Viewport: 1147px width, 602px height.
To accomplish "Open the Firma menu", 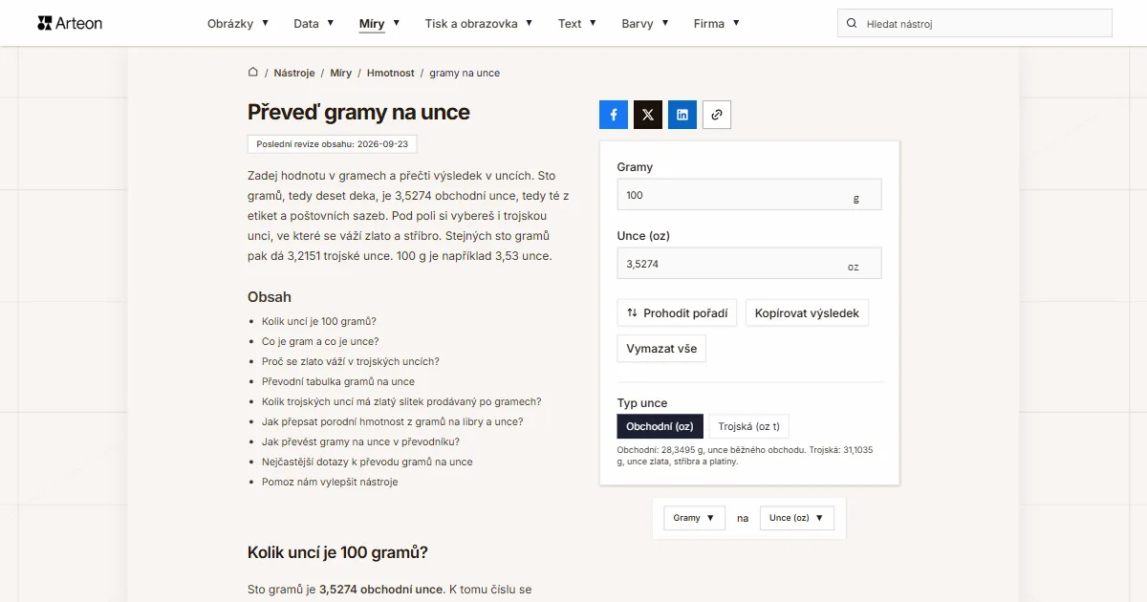I will pos(717,24).
